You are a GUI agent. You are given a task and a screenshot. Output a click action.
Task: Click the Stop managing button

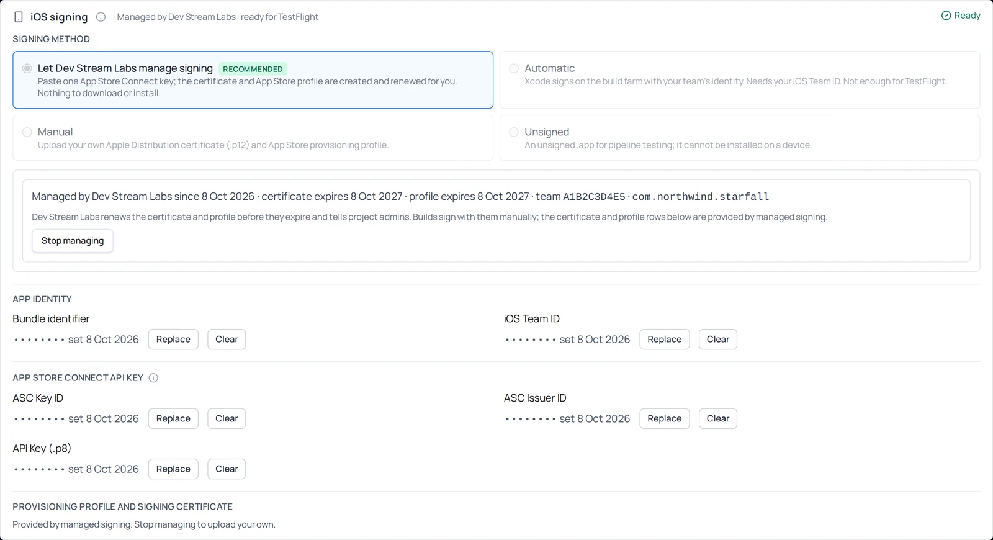73,241
